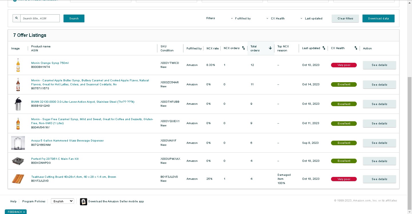Open Monin Orange Syrup product thumbnail

coord(18,65)
